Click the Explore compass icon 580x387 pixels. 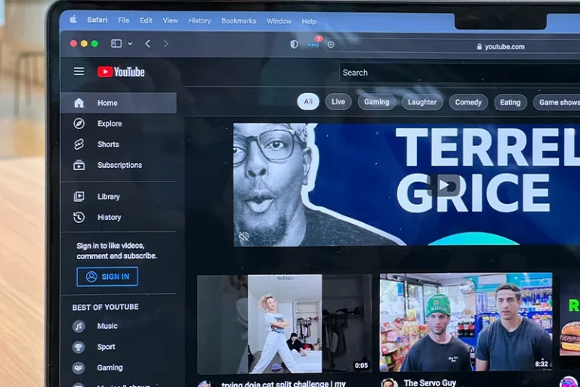(x=79, y=123)
